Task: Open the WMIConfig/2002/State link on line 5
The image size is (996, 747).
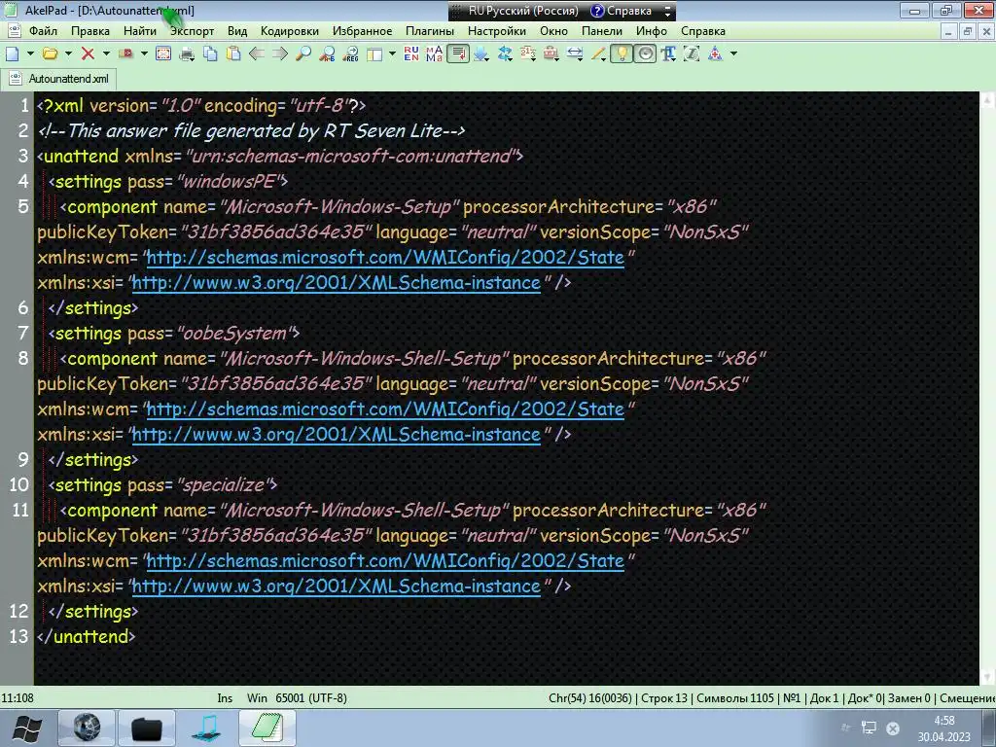Action: pos(385,257)
